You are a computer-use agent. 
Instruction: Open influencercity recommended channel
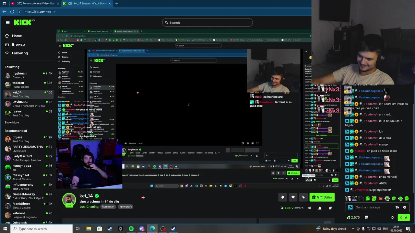pyautogui.click(x=29, y=186)
